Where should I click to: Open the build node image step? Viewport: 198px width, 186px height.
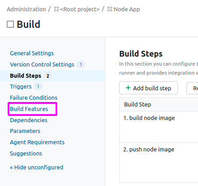click(149, 118)
